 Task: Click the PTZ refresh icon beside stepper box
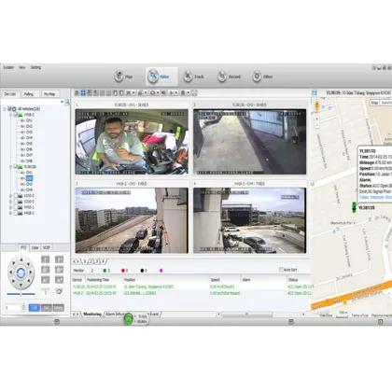[59, 292]
